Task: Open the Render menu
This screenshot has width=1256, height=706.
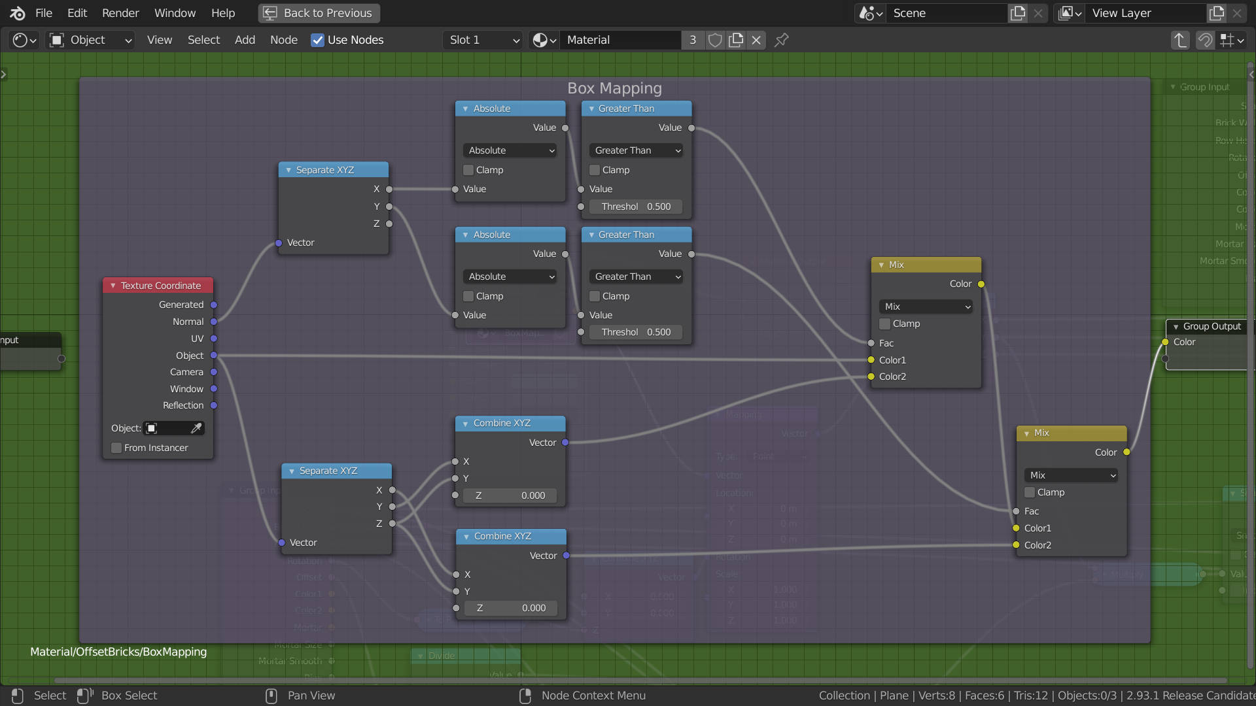Action: click(120, 13)
